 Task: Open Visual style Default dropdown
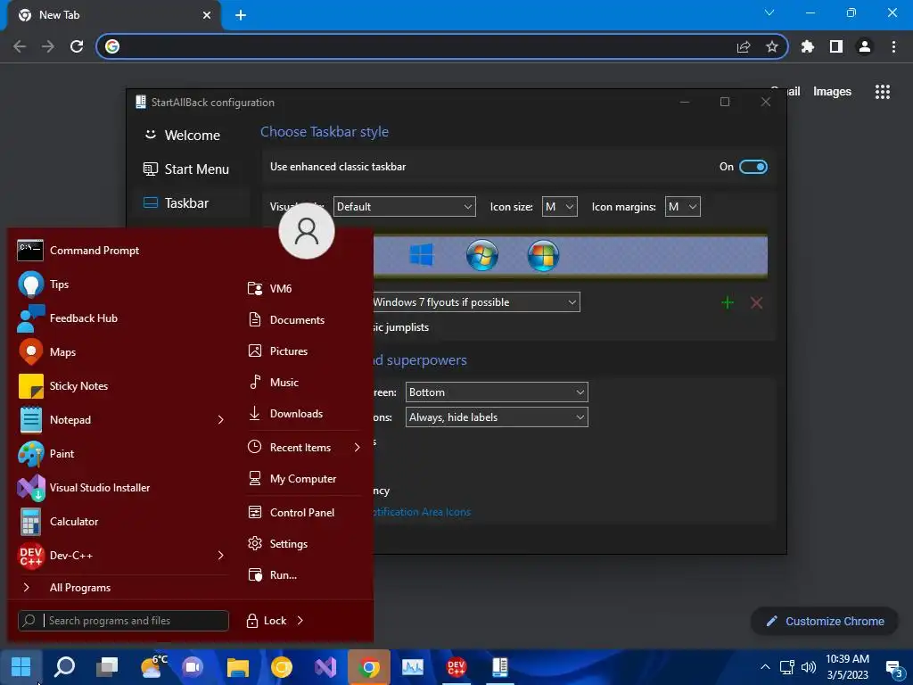coord(404,207)
